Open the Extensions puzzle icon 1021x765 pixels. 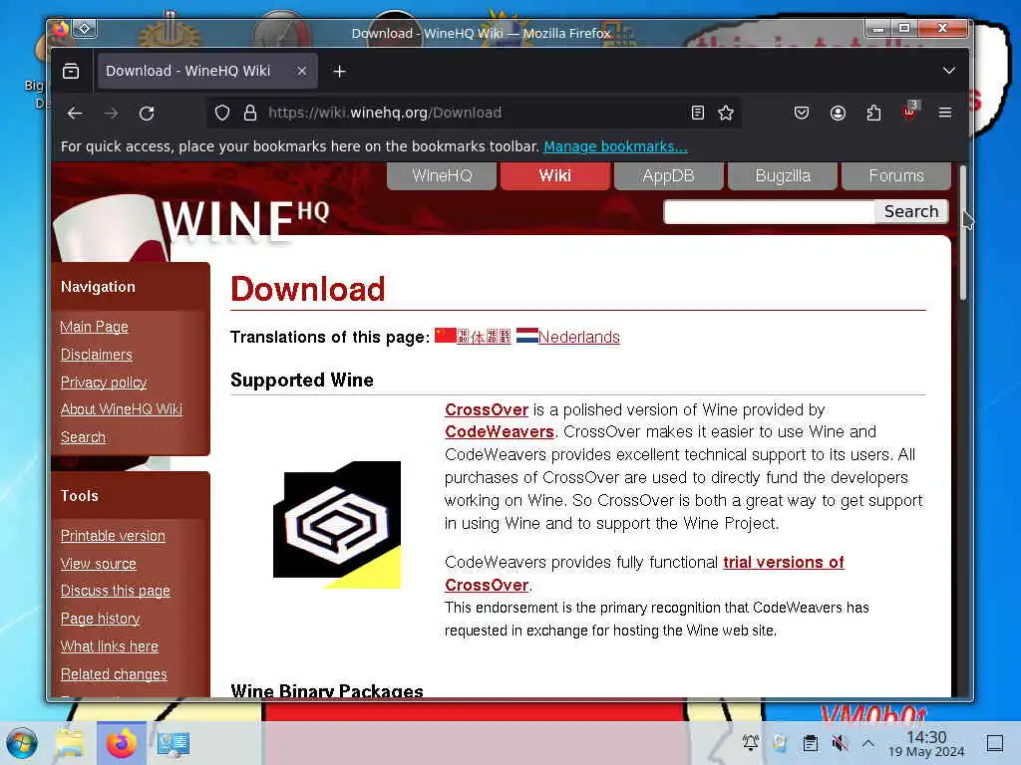tap(873, 114)
